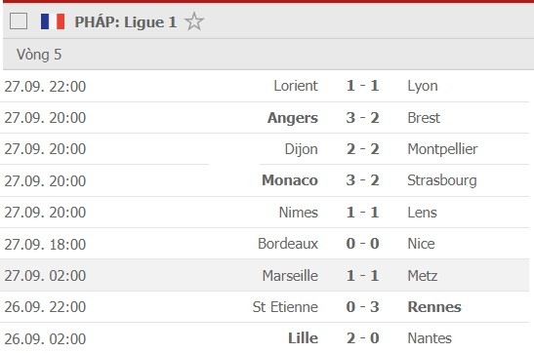Open the Lorient vs Lyon match
The width and height of the screenshot is (534, 353).
(265, 86)
